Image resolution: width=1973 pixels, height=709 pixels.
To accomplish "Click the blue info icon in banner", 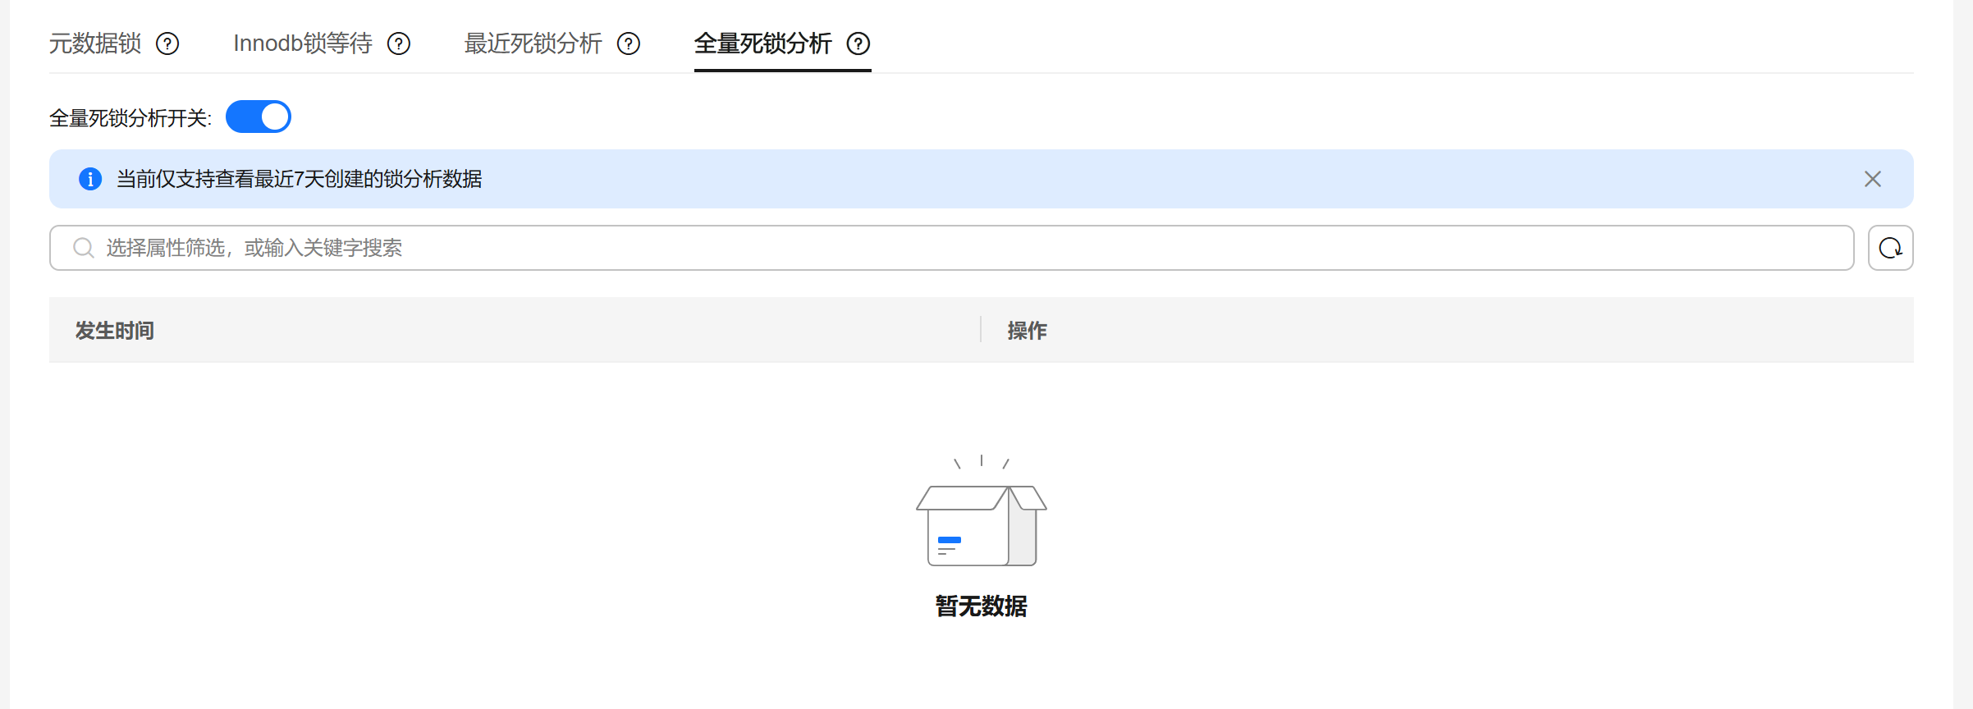I will [x=90, y=179].
